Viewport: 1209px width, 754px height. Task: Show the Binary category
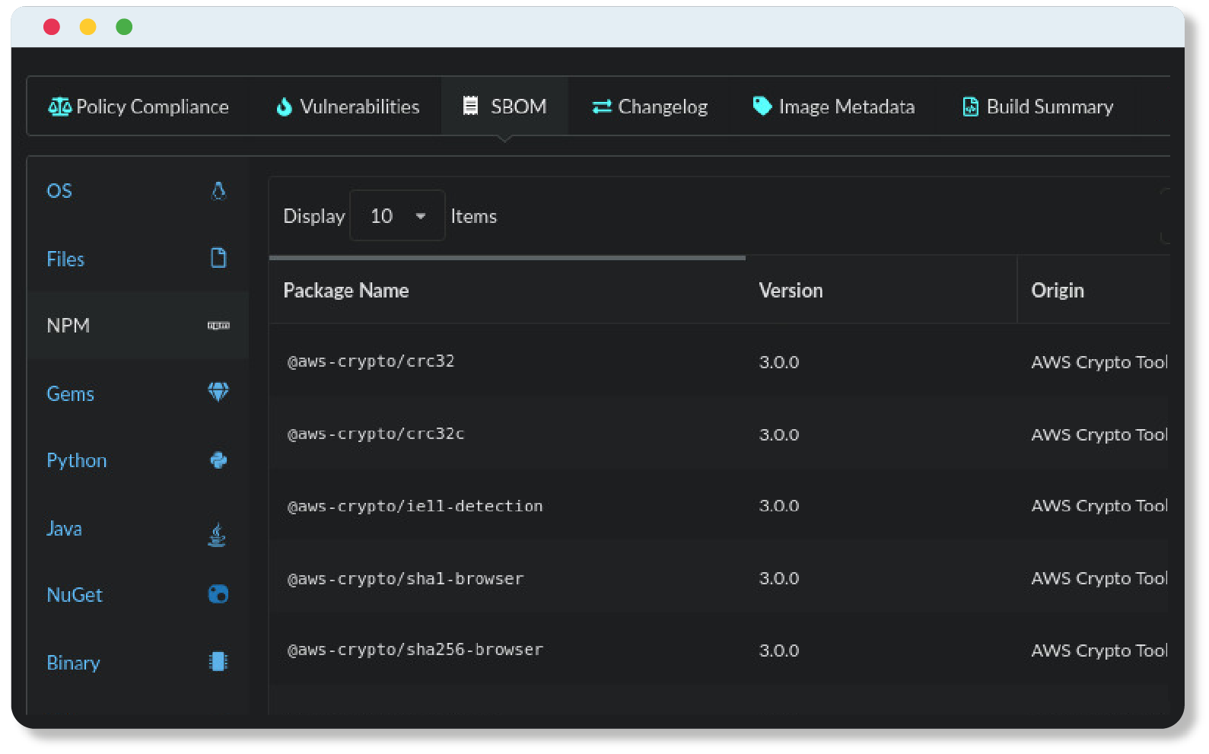coord(138,663)
